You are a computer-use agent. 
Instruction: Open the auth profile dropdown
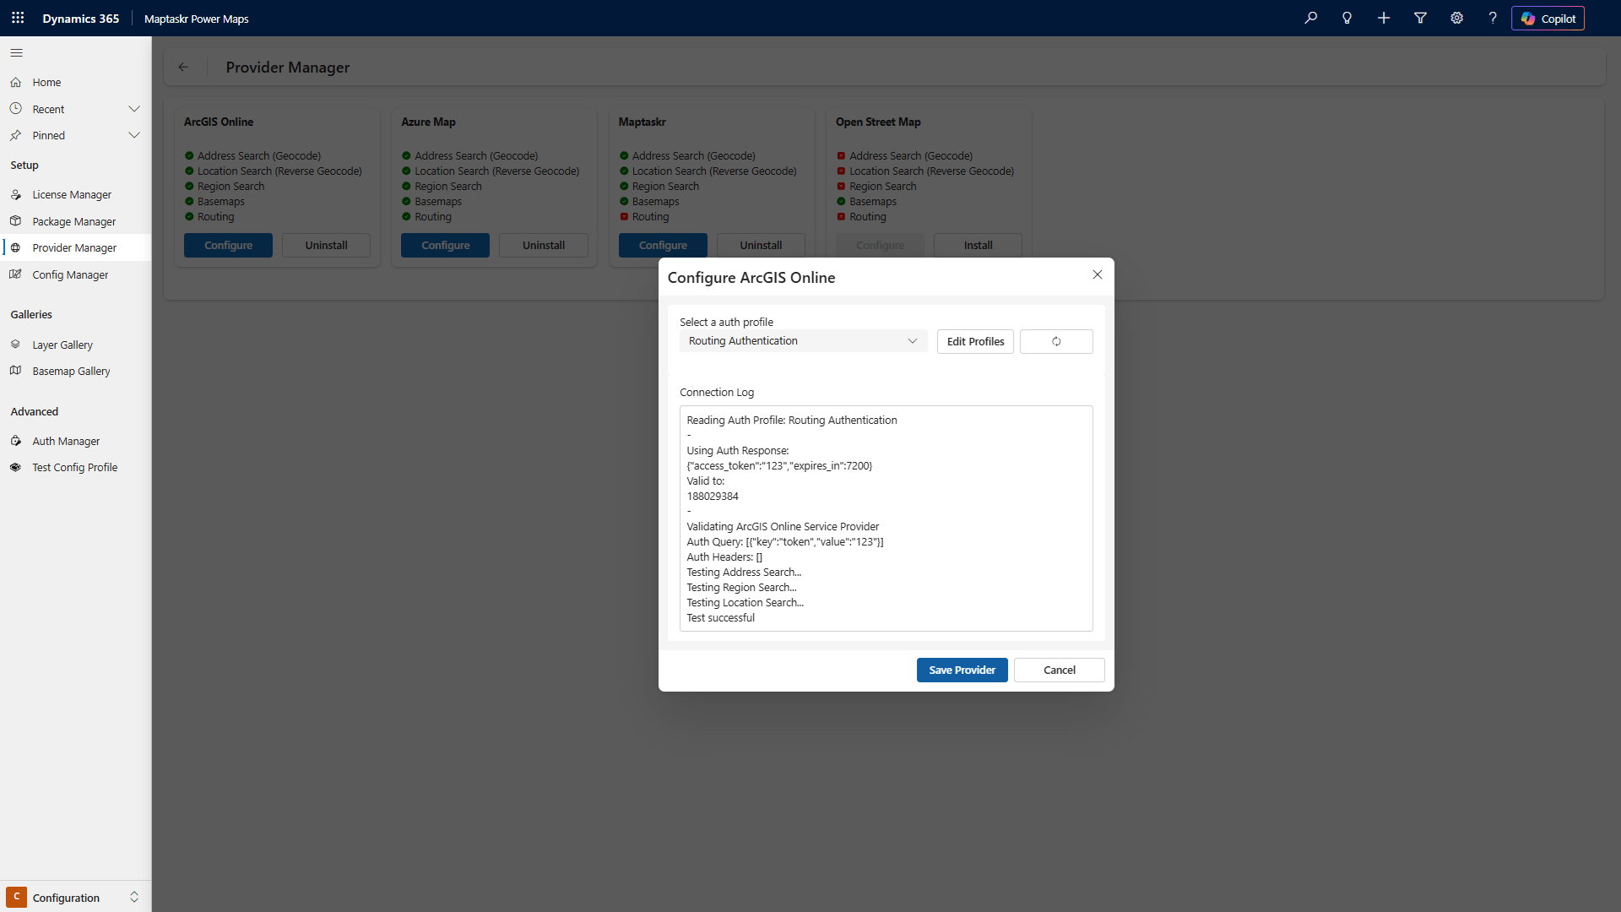tap(803, 341)
